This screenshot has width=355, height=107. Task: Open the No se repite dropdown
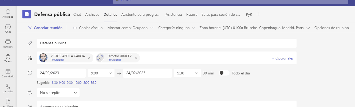[58, 93]
